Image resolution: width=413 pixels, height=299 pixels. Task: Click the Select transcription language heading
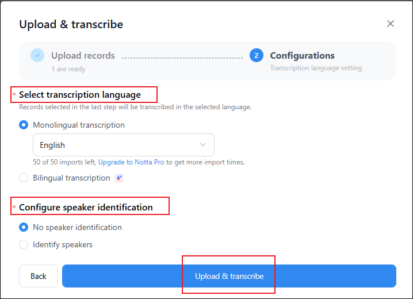(x=80, y=94)
